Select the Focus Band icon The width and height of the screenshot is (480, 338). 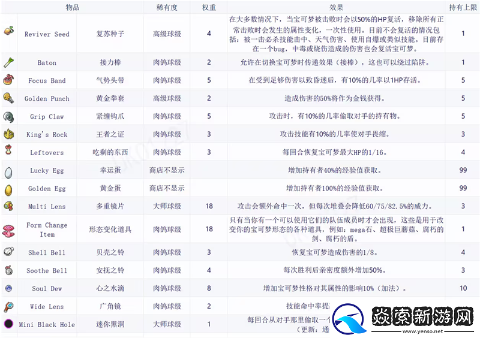point(8,80)
